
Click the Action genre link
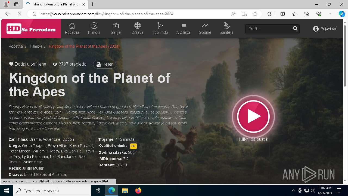[69, 139]
